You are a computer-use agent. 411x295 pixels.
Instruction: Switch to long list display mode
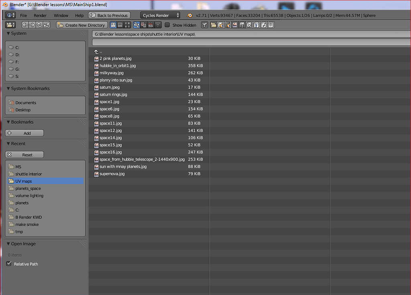point(120,25)
